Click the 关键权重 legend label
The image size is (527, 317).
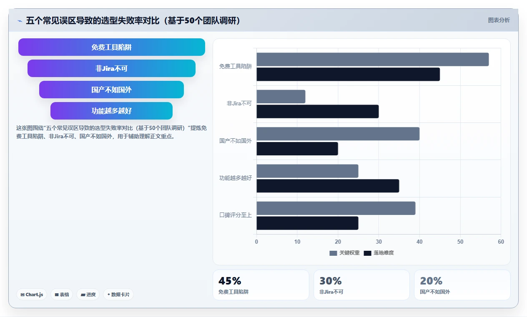pos(349,253)
